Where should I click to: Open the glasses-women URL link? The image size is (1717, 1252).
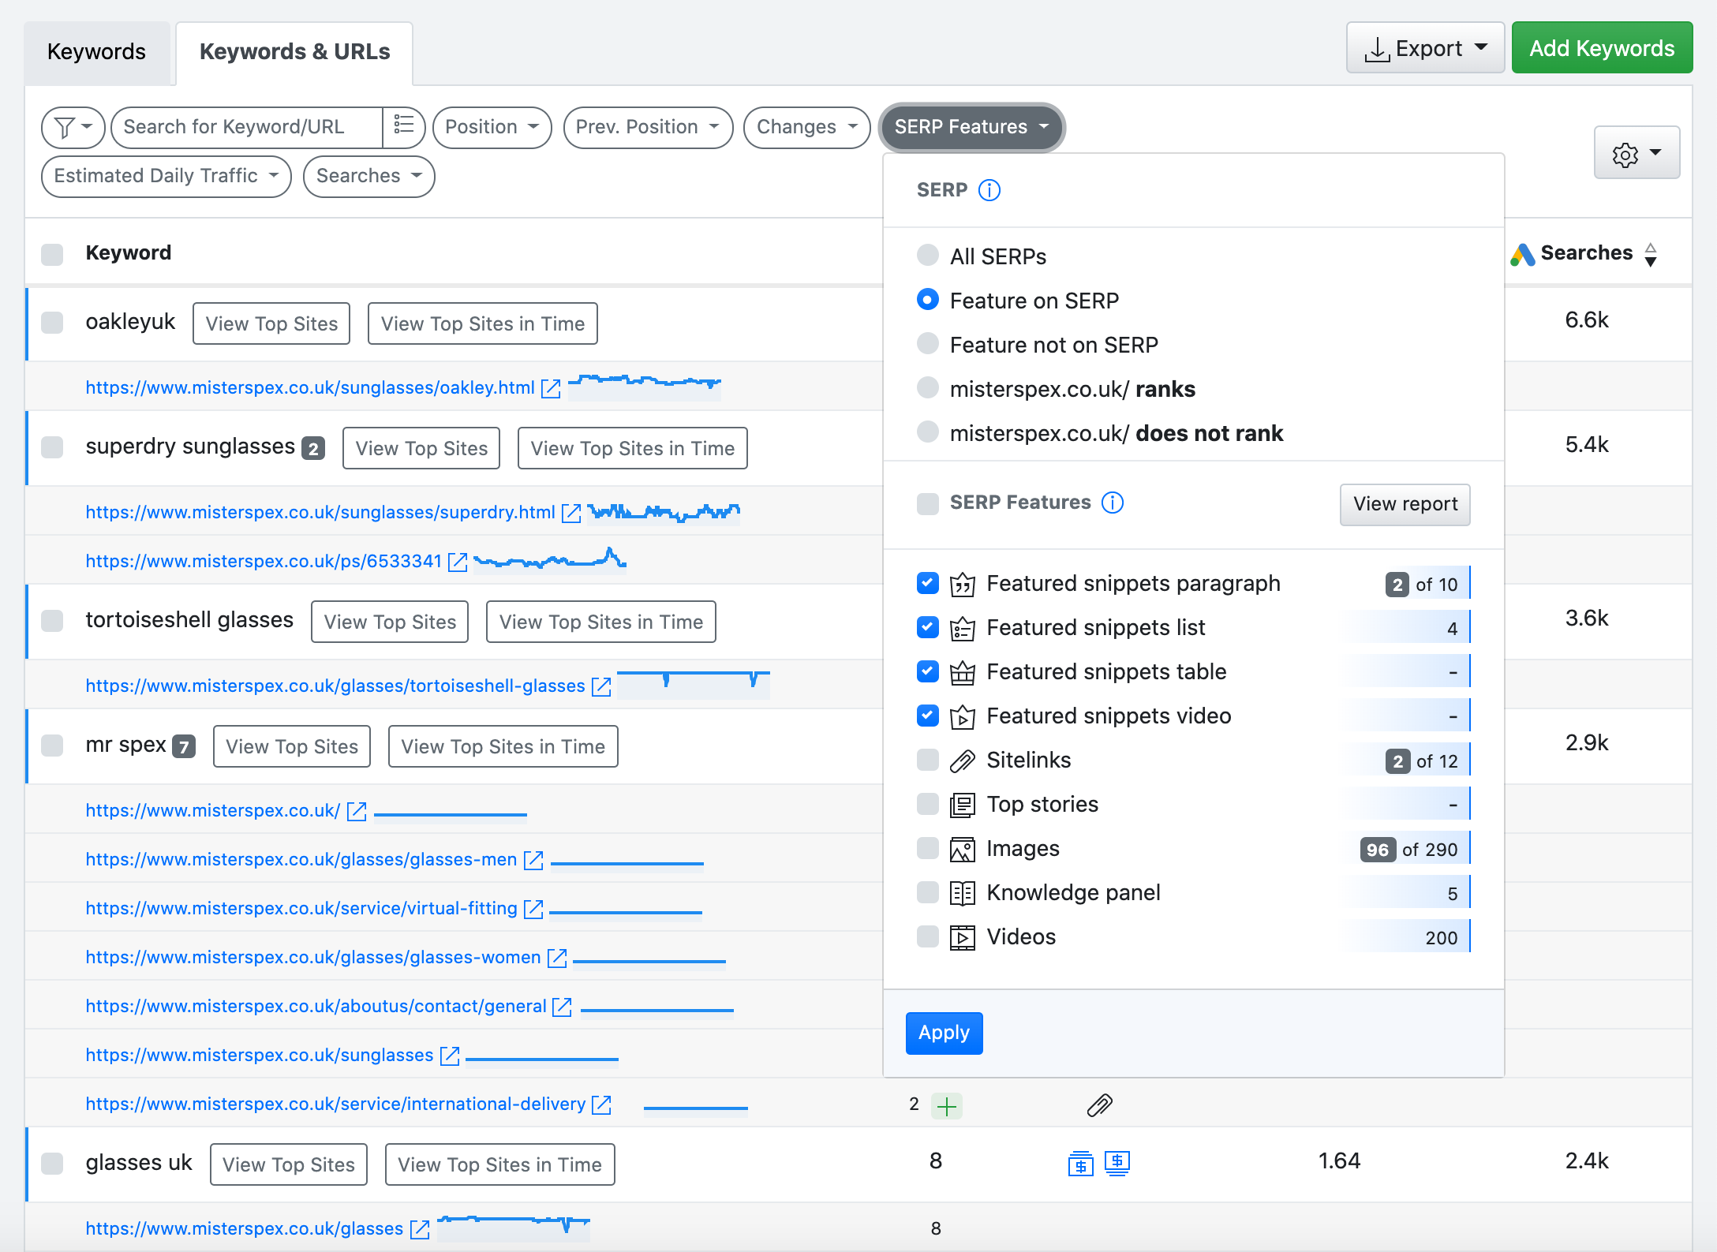[313, 957]
